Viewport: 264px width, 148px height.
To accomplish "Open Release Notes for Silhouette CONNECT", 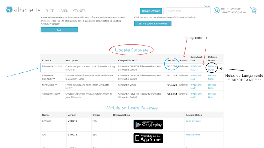I will tap(212, 77).
